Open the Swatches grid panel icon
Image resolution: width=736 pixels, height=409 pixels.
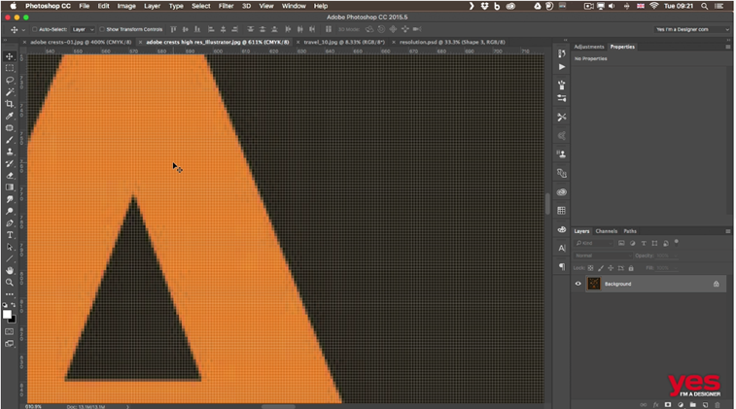561,211
